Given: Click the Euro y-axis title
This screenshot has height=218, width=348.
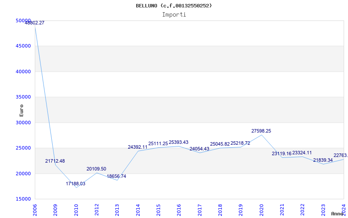Looking at the screenshot, I should 21,110.
